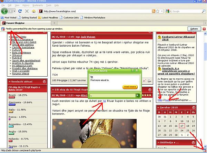Image resolution: width=207 pixels, height=153 pixels.
Task: Open Google search engine selector dropdown
Action: click(168, 11)
